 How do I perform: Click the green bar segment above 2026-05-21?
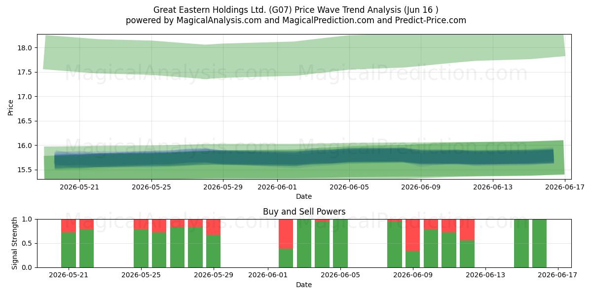point(69,250)
